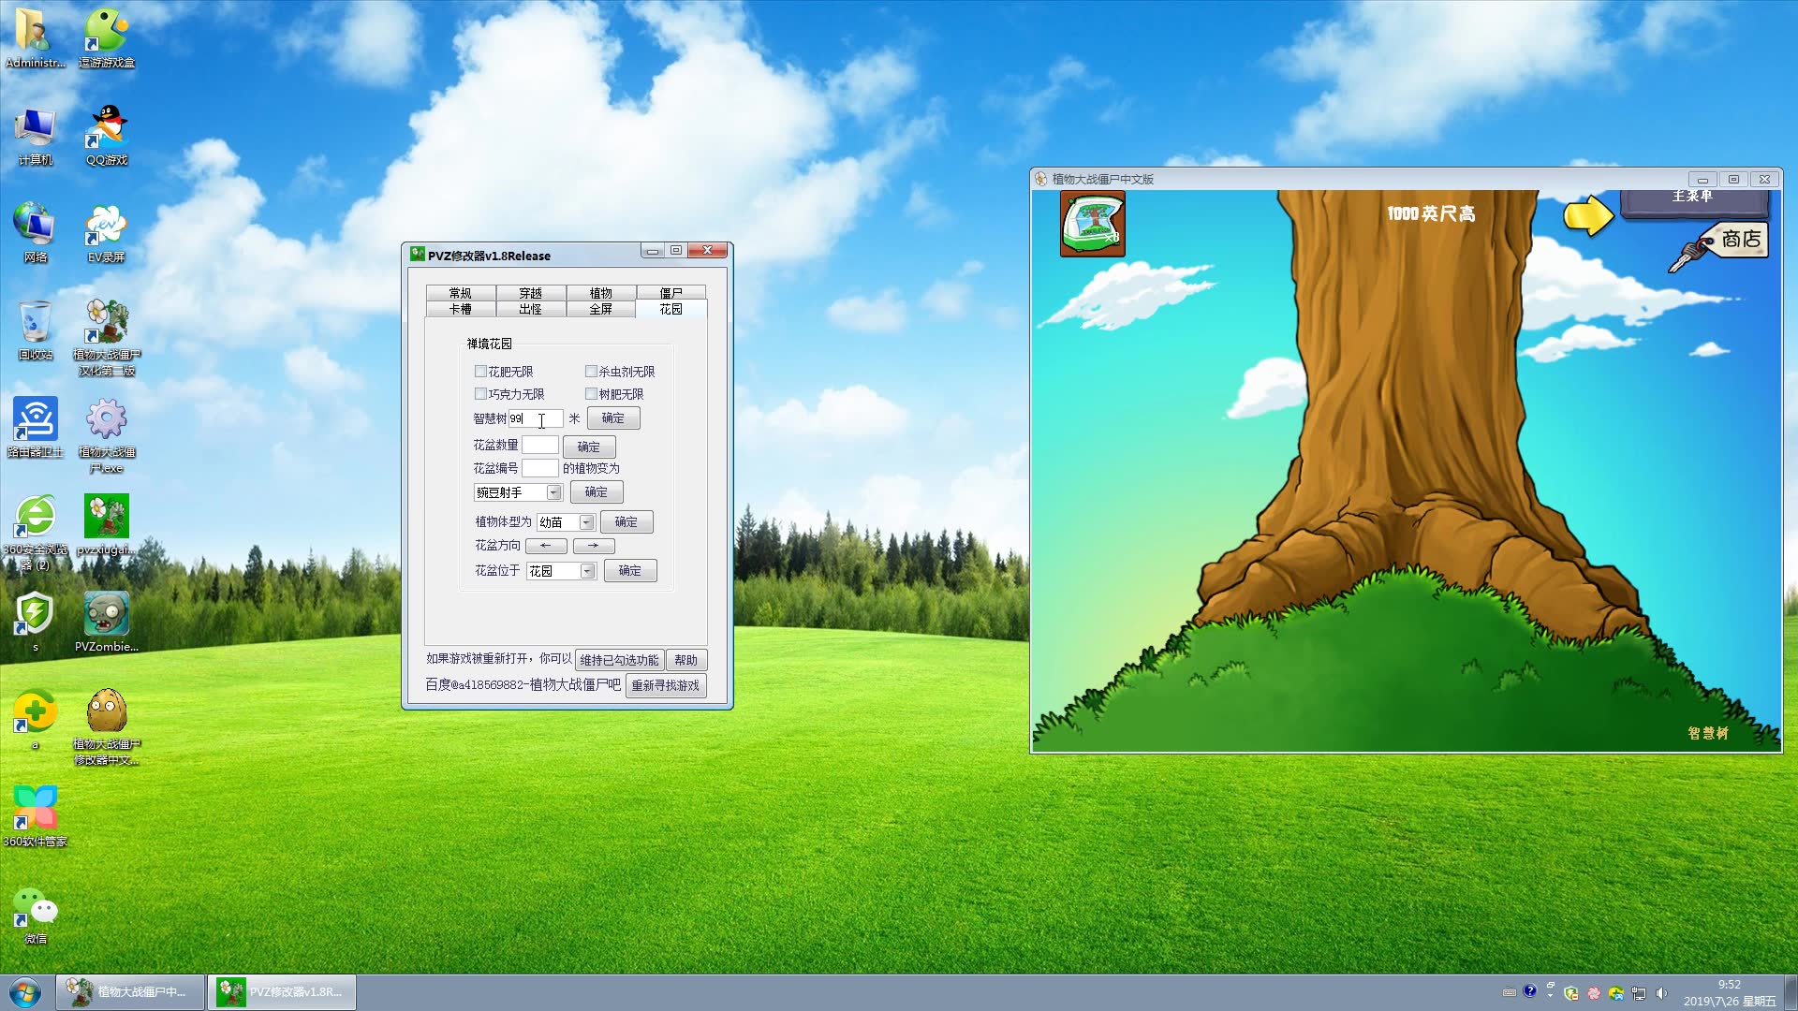The width and height of the screenshot is (1798, 1011).
Task: Switch to the 全屏 tab
Action: pyautogui.click(x=600, y=309)
